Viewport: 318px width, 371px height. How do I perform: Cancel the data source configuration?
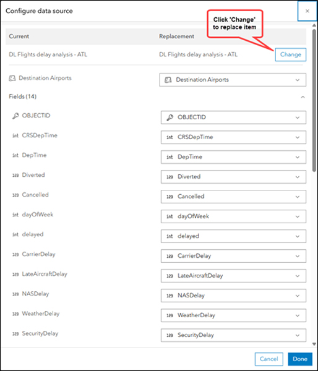click(x=269, y=359)
